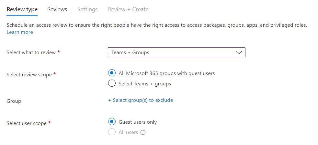Image resolution: width=318 pixels, height=145 pixels.
Task: Select the Review type tab
Action: [22, 9]
